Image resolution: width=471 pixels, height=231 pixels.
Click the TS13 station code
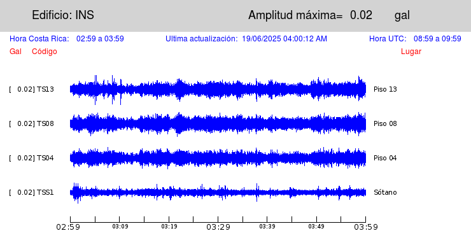tap(45, 89)
